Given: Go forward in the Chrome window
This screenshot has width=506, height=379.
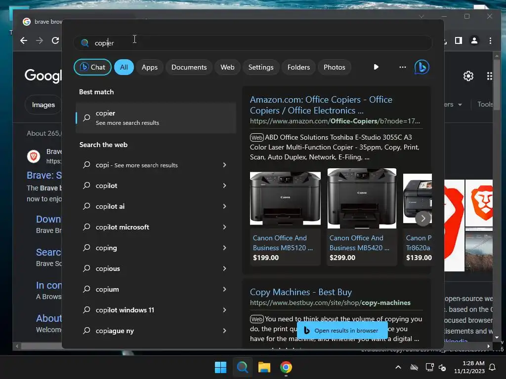Looking at the screenshot, I should (x=40, y=40).
